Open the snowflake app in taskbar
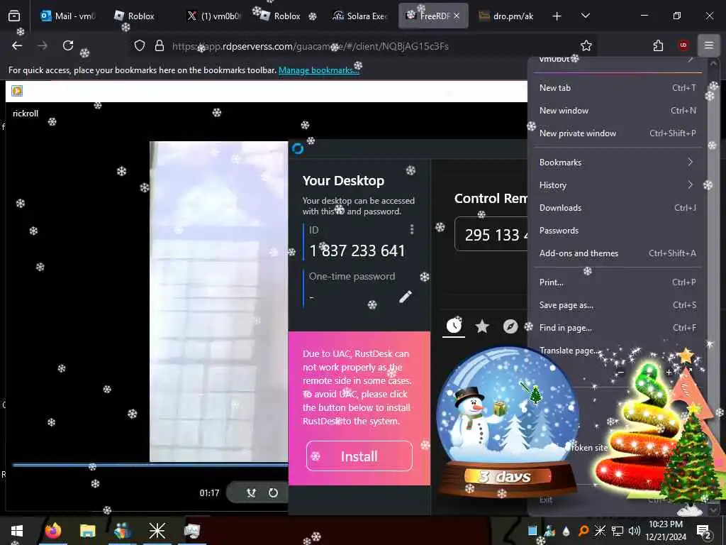This screenshot has width=726, height=545. (157, 531)
